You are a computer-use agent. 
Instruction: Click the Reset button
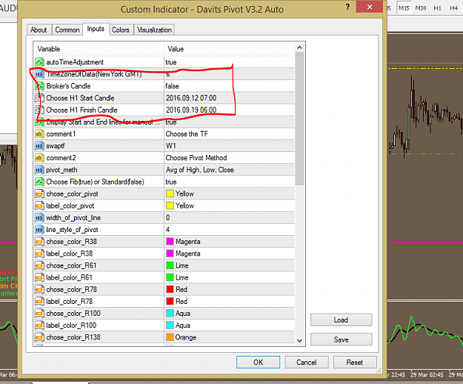(355, 363)
